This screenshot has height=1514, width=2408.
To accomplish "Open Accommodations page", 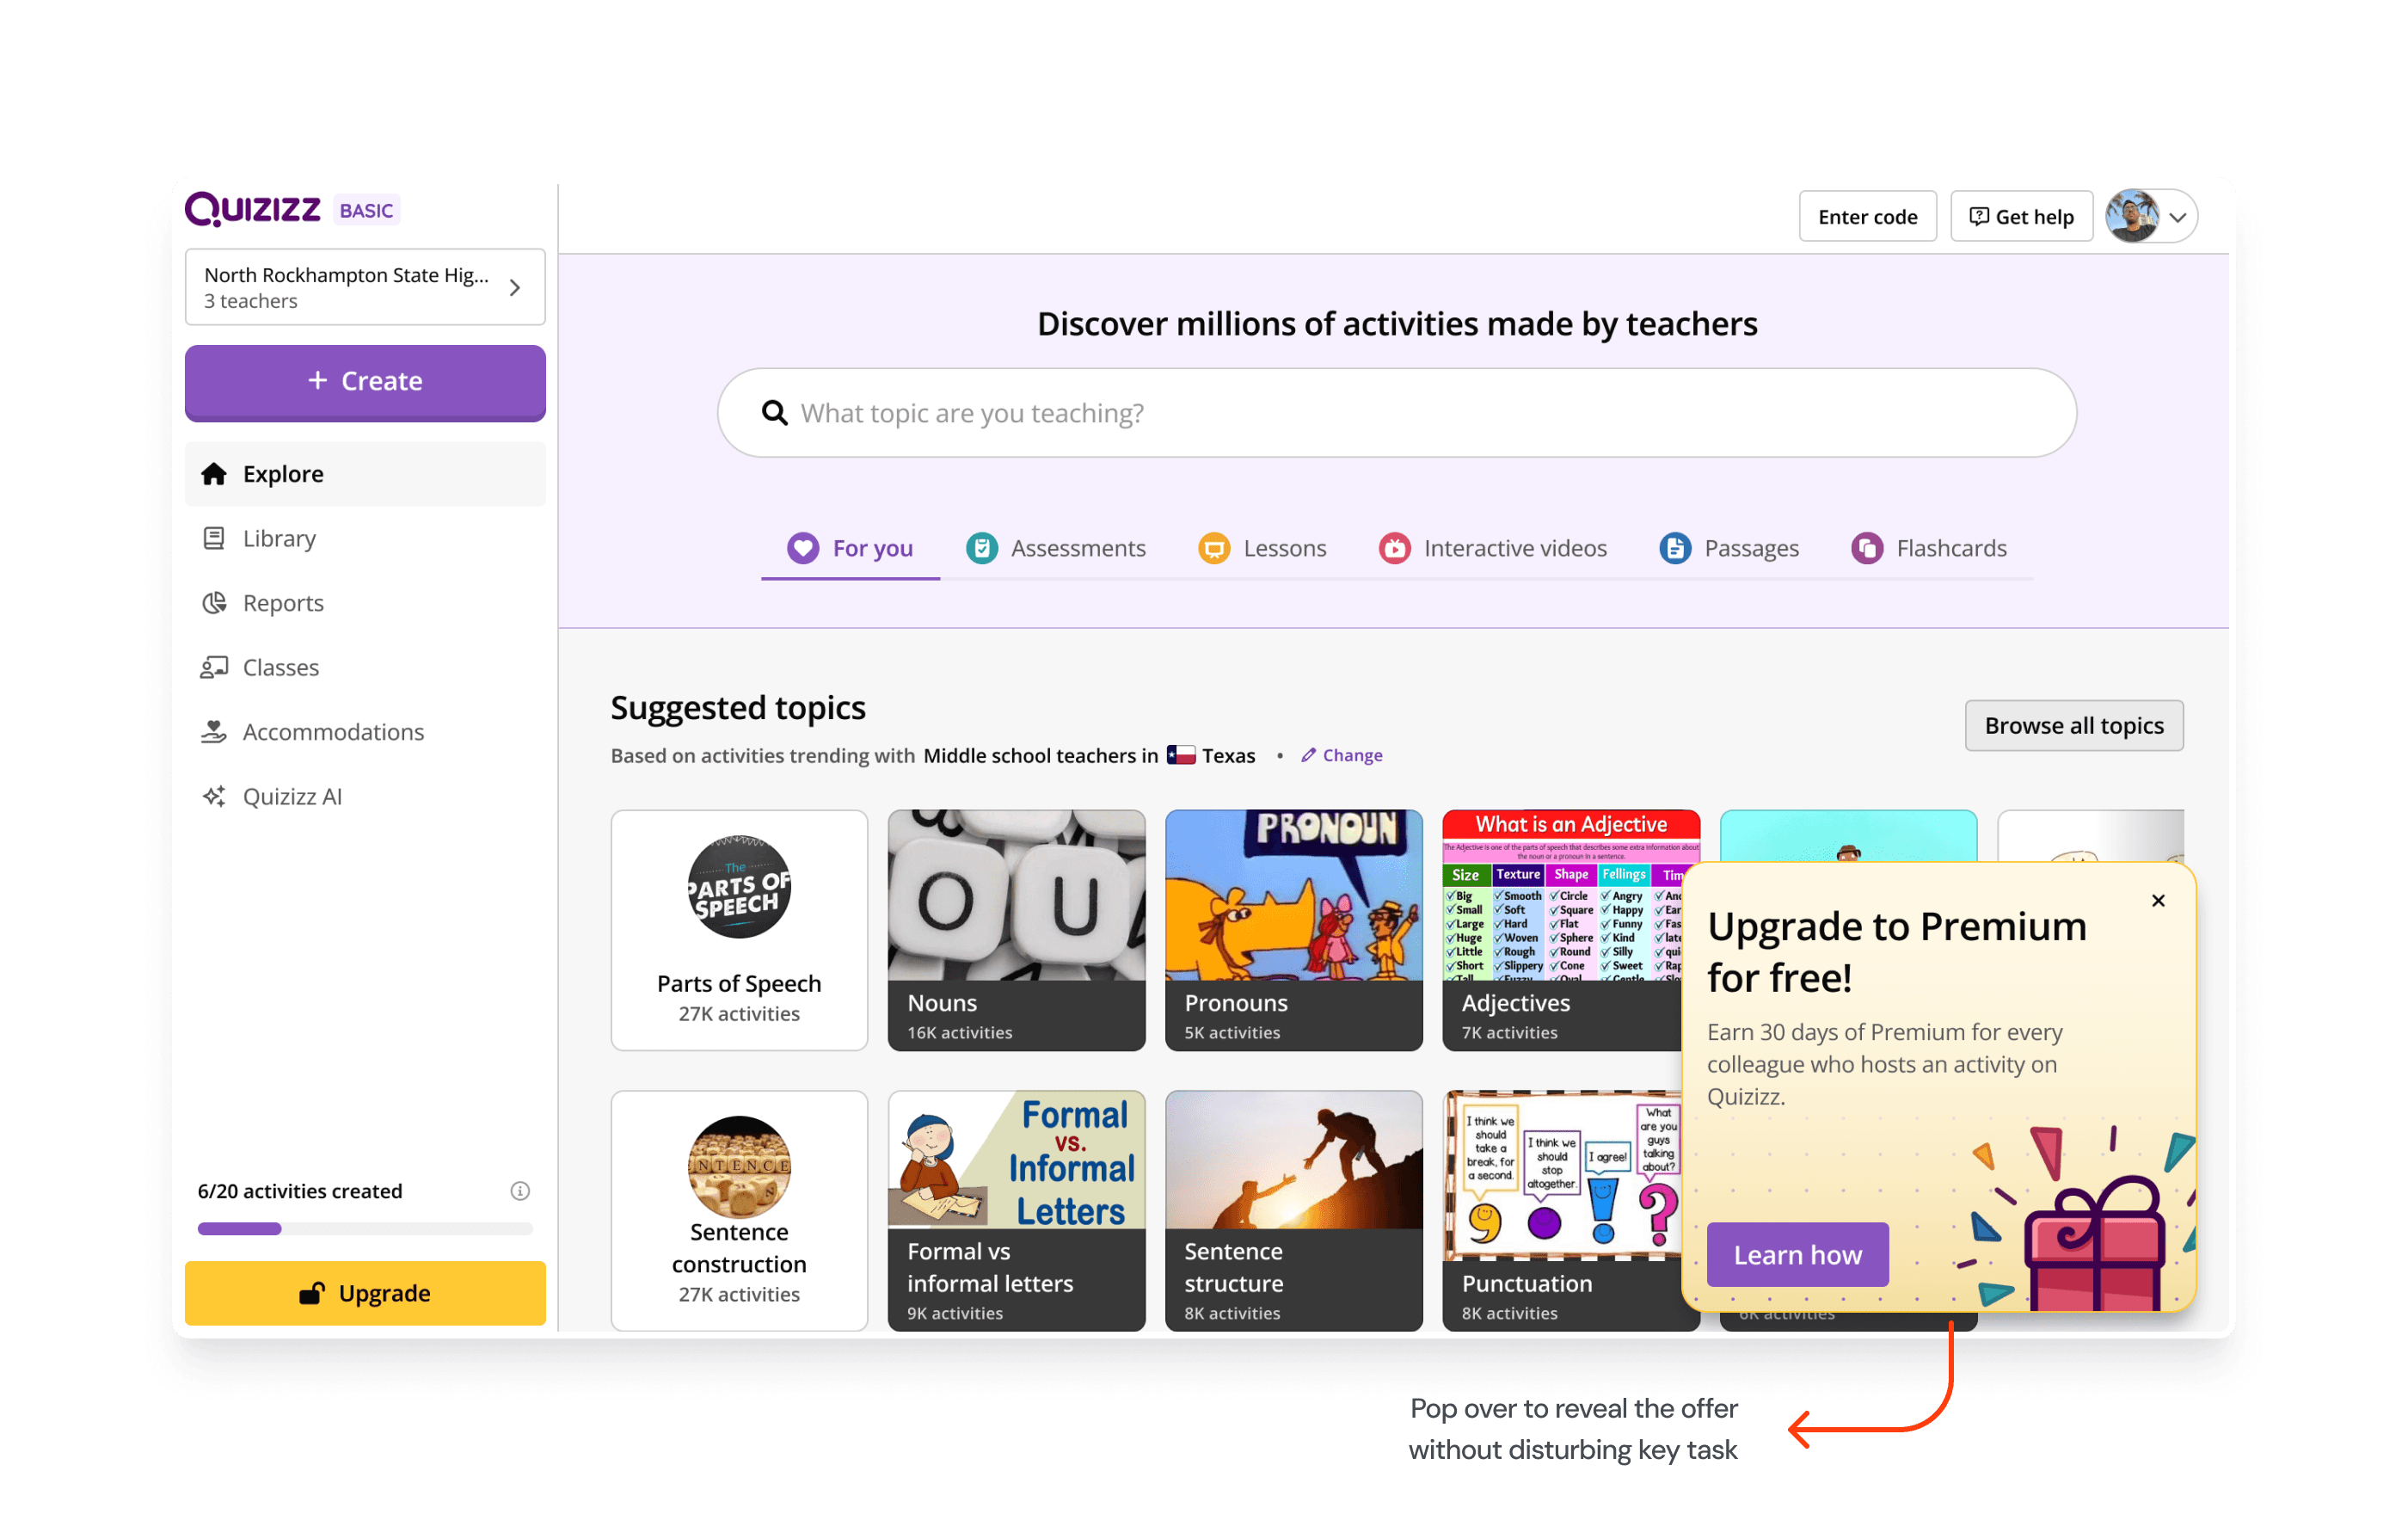I will click(332, 732).
